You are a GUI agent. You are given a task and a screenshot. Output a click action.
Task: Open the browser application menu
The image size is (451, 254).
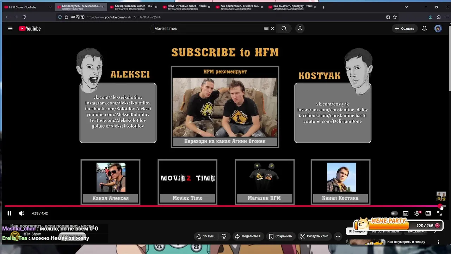(447, 17)
